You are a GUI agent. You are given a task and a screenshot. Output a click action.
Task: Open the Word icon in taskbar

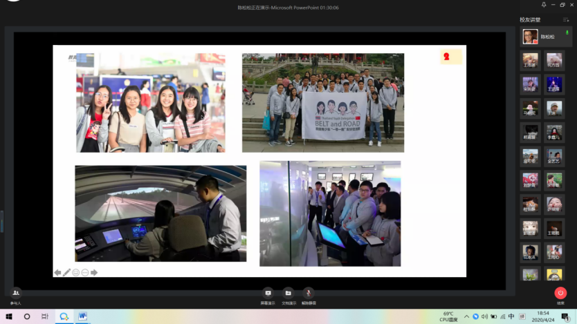click(x=82, y=316)
